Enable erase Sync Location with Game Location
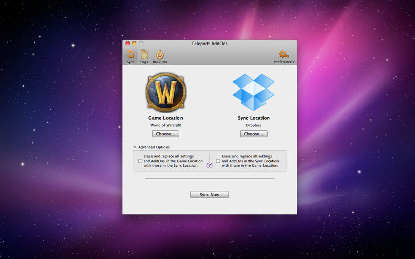Image resolution: width=415 pixels, height=259 pixels. [x=218, y=161]
